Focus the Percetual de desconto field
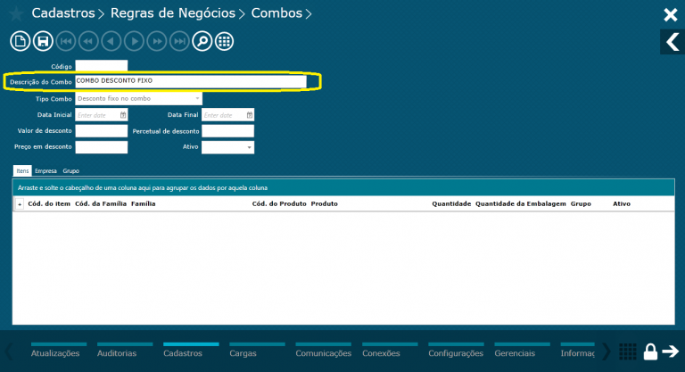This screenshot has width=685, height=372. [227, 131]
